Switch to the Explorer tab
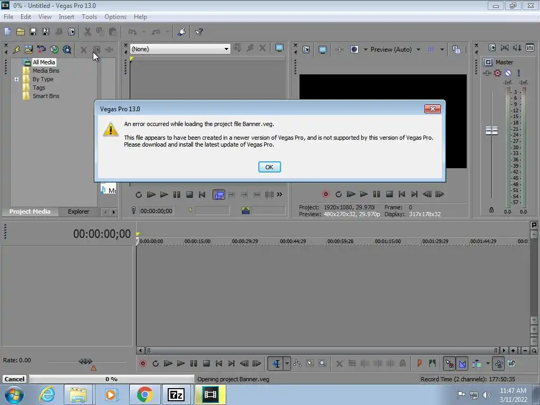This screenshot has width=540, height=405. (x=78, y=211)
